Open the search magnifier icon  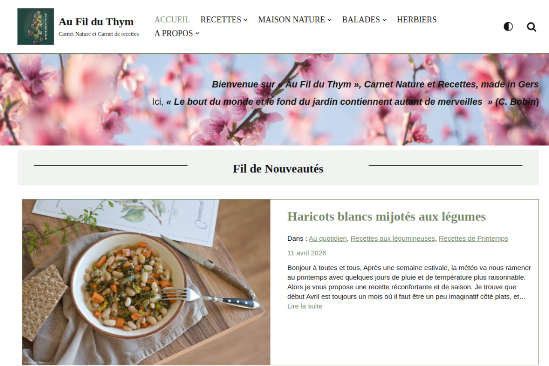click(531, 27)
